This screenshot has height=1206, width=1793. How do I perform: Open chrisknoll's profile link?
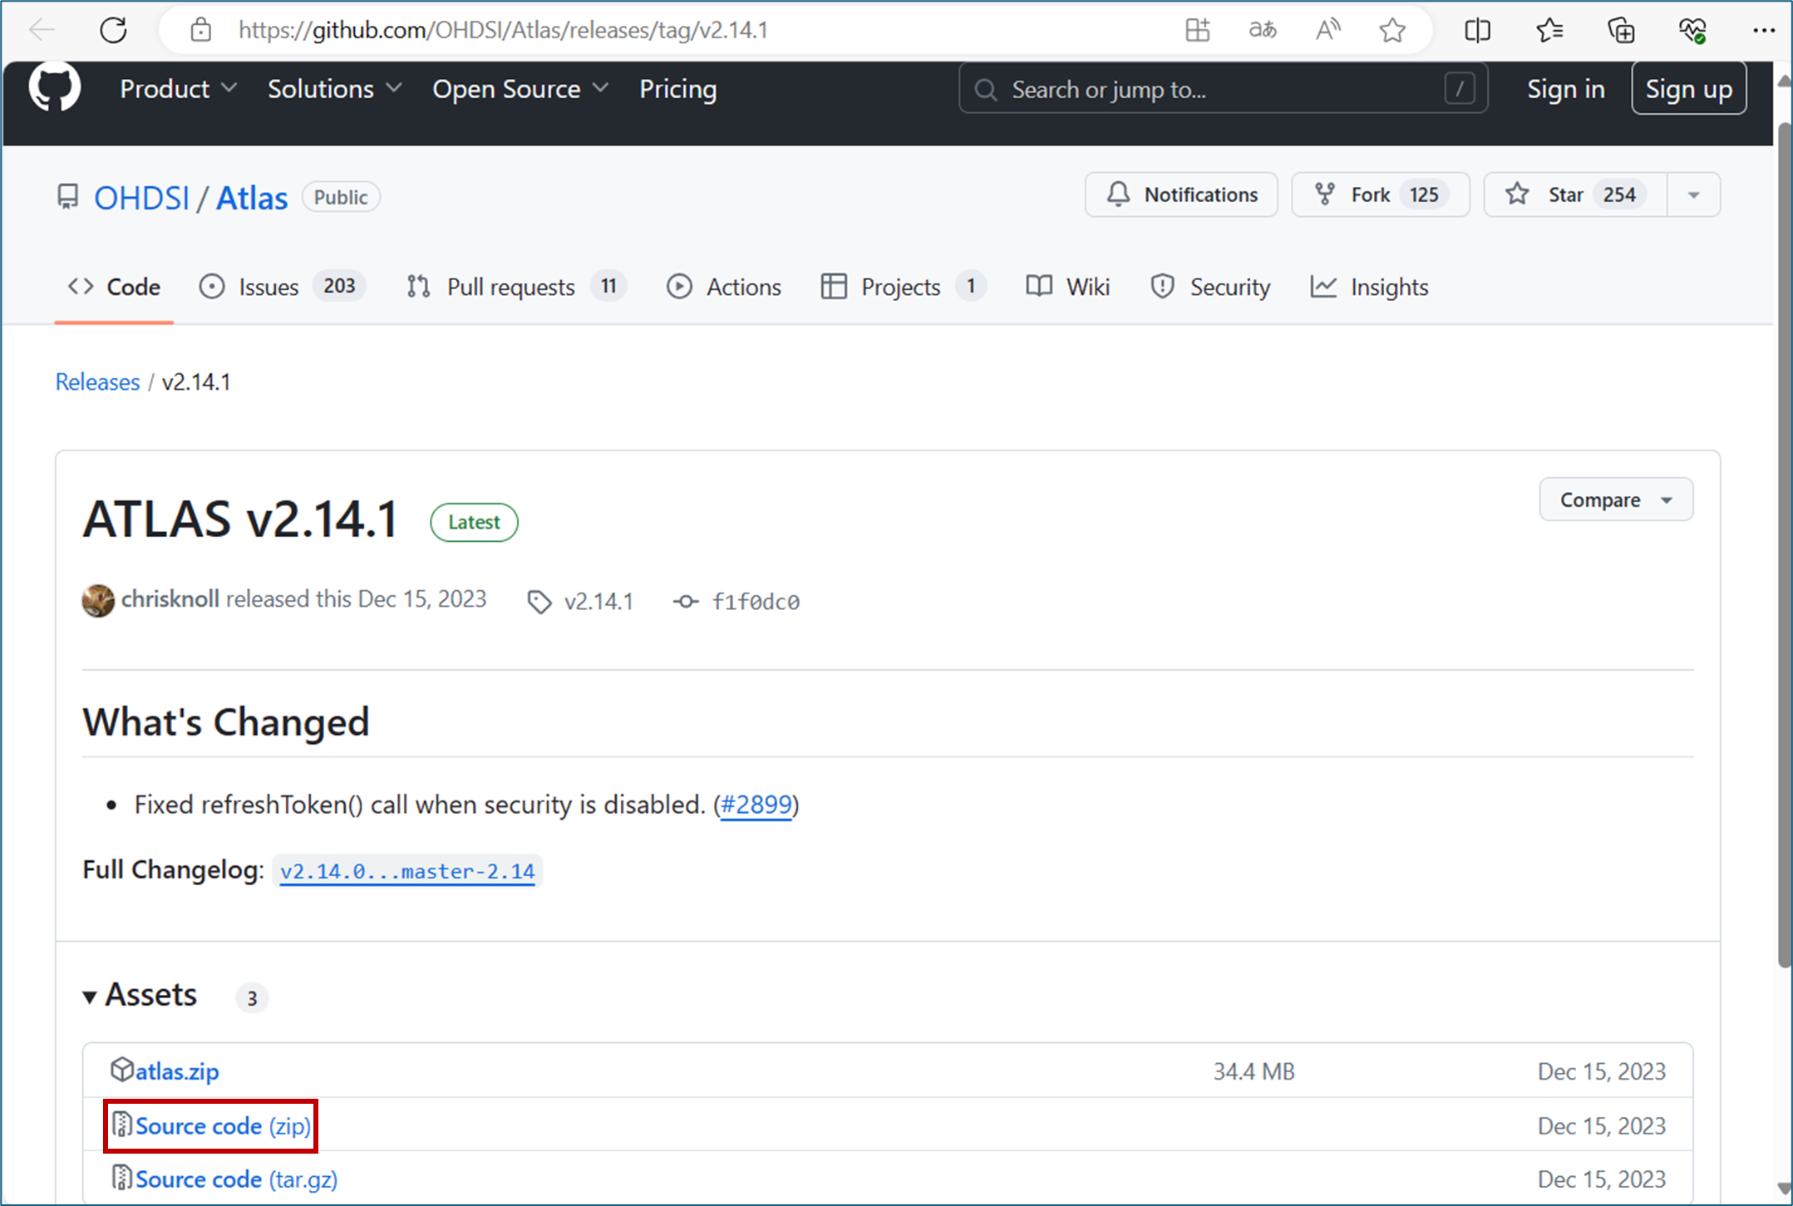pos(170,599)
